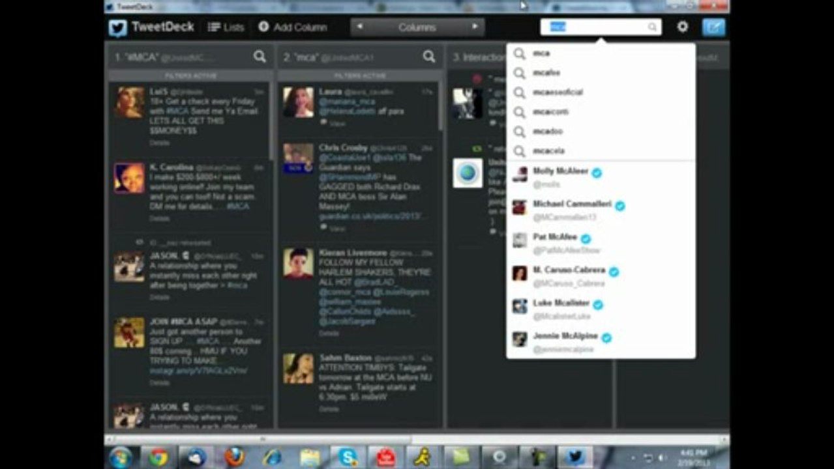Select the 'mcacela' search suggestion
The height and width of the screenshot is (469, 834).
click(x=601, y=151)
